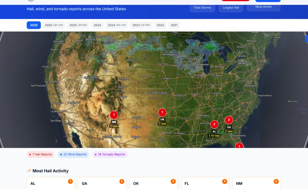Screen dimensions: 308x189
Task: Click the trending icon beside Most Hail Activity
Action: 29,171
